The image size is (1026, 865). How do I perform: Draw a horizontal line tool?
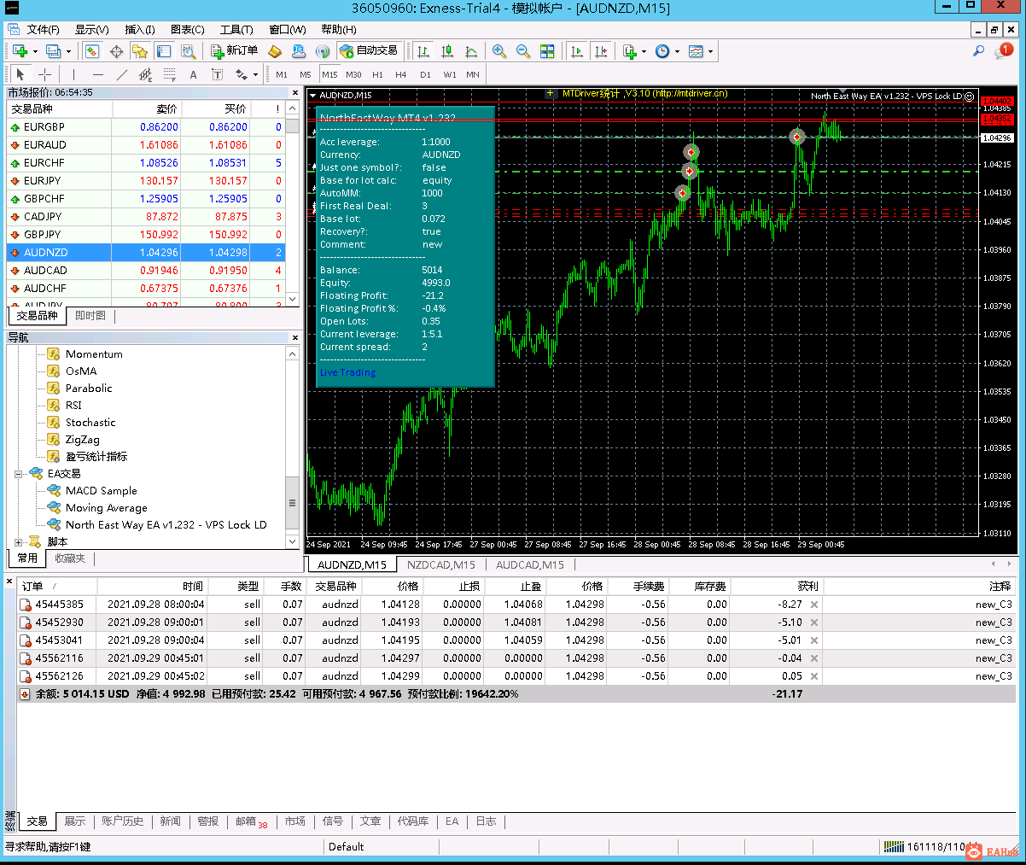pos(97,74)
